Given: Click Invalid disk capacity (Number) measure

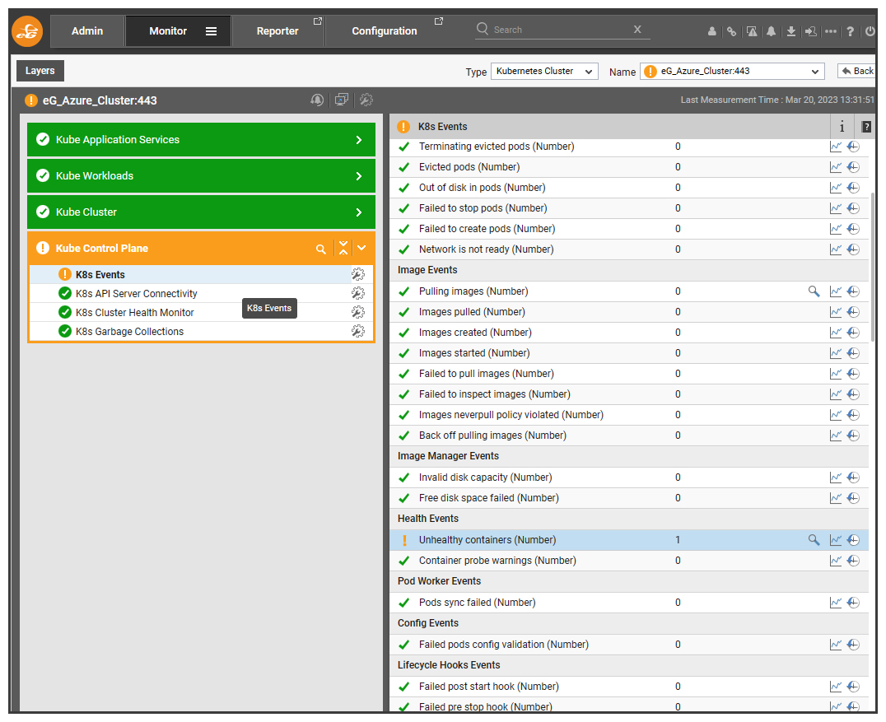Looking at the screenshot, I should [x=485, y=477].
